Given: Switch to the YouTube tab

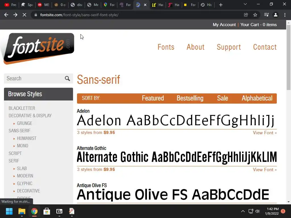Looking at the screenshot, I should 10,5.
